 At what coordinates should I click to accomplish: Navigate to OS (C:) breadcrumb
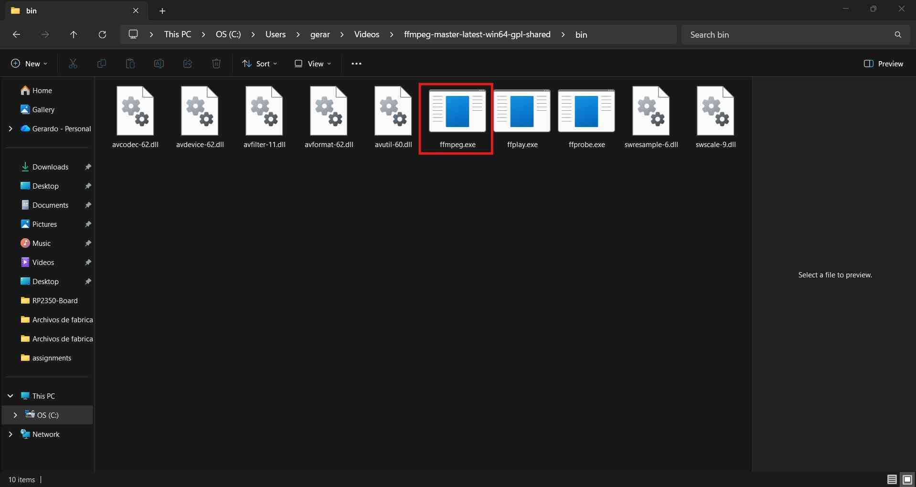coord(228,34)
